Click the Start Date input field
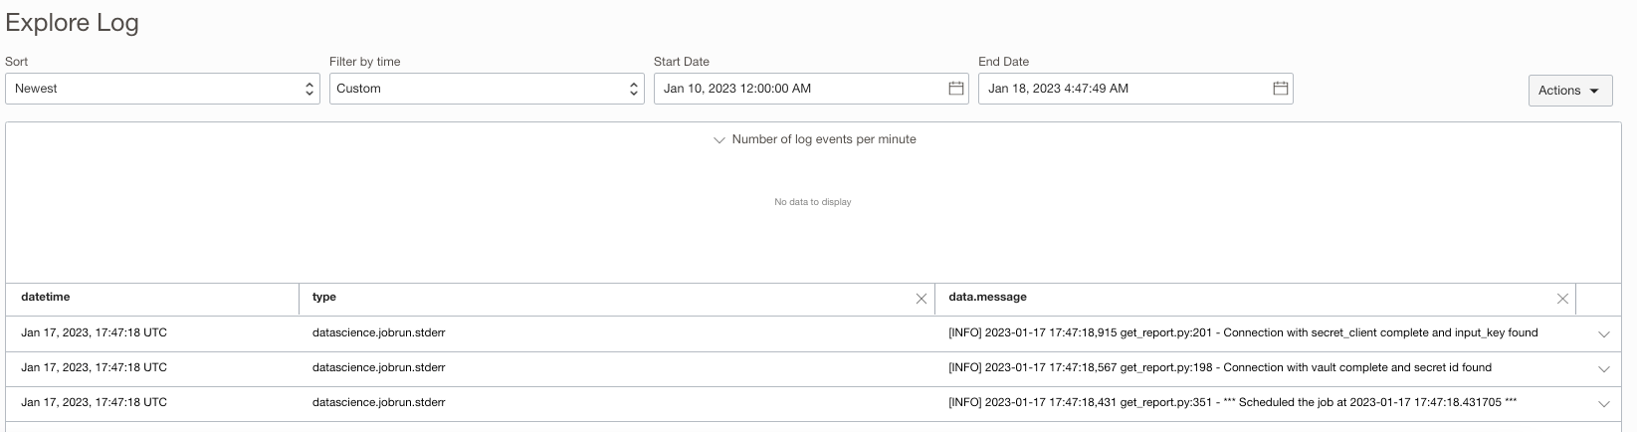 [796, 89]
